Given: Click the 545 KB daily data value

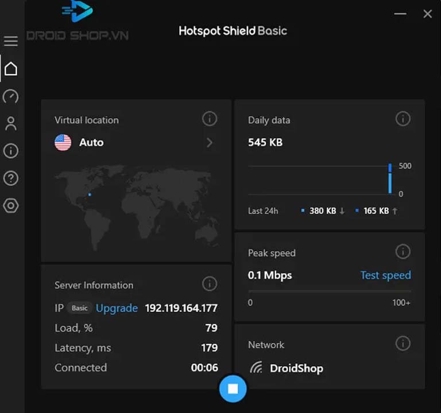Looking at the screenshot, I should tap(265, 142).
